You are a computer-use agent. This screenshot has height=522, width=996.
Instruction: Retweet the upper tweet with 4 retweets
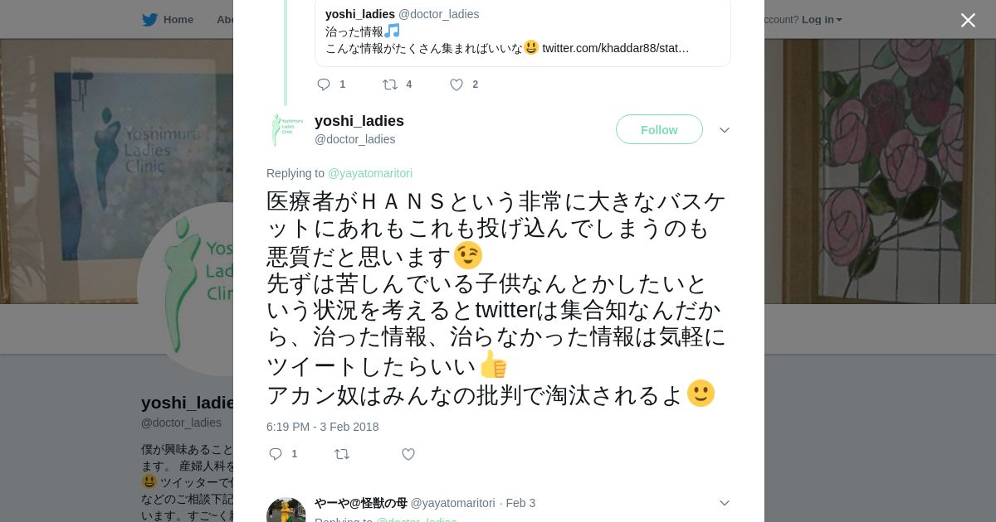point(390,85)
